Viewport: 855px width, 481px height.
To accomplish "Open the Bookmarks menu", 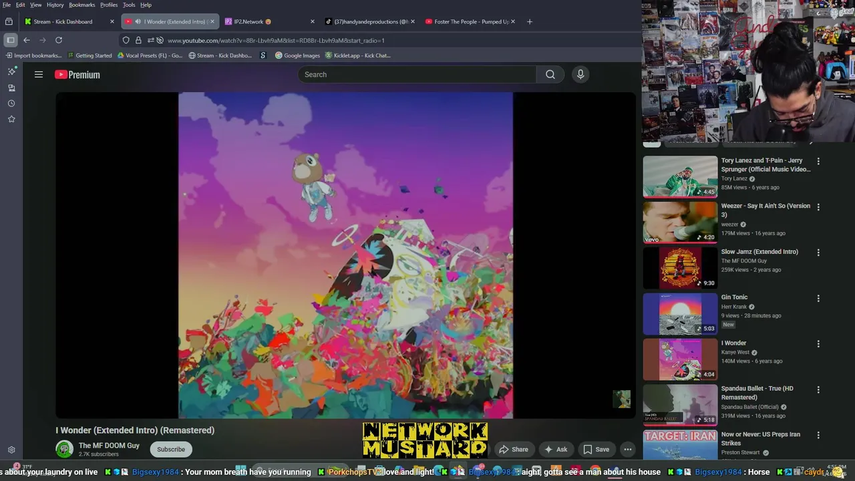I will click(81, 5).
